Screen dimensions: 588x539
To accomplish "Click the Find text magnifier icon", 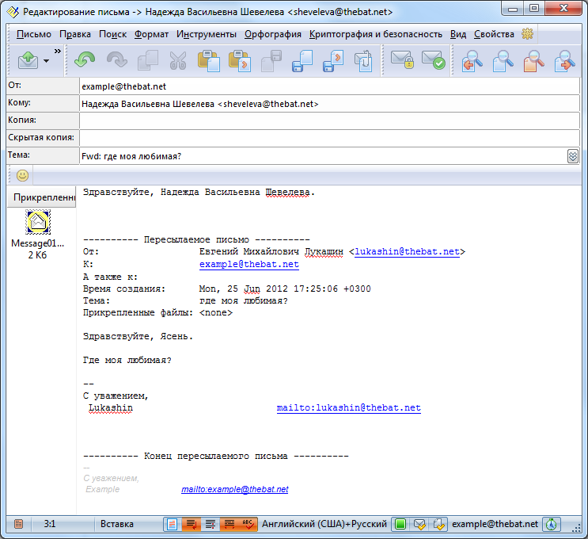I will tap(503, 60).
